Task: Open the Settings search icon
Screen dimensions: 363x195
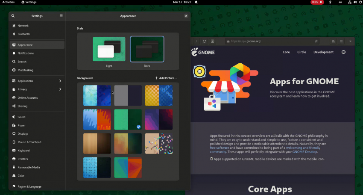Action: click(x=13, y=16)
